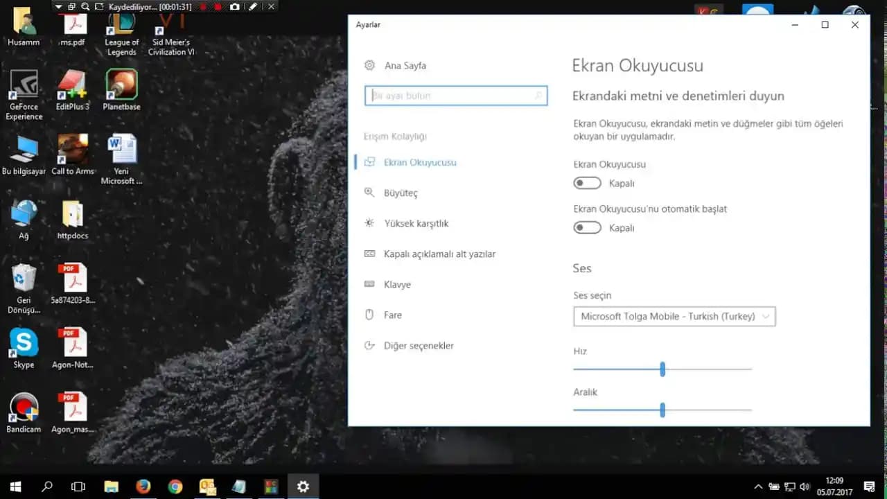This screenshot has height=499, width=887.
Task: Click the Bir ayar bulun search box
Action: (x=455, y=95)
